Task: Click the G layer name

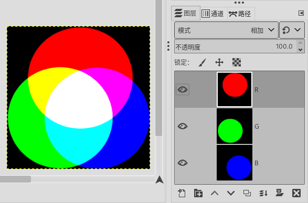Action: [257, 127]
